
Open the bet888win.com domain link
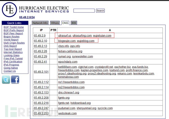[68, 67]
